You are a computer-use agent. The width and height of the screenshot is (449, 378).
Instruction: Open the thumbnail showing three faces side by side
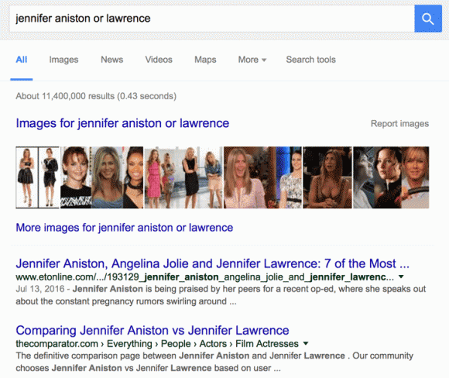tap(101, 177)
